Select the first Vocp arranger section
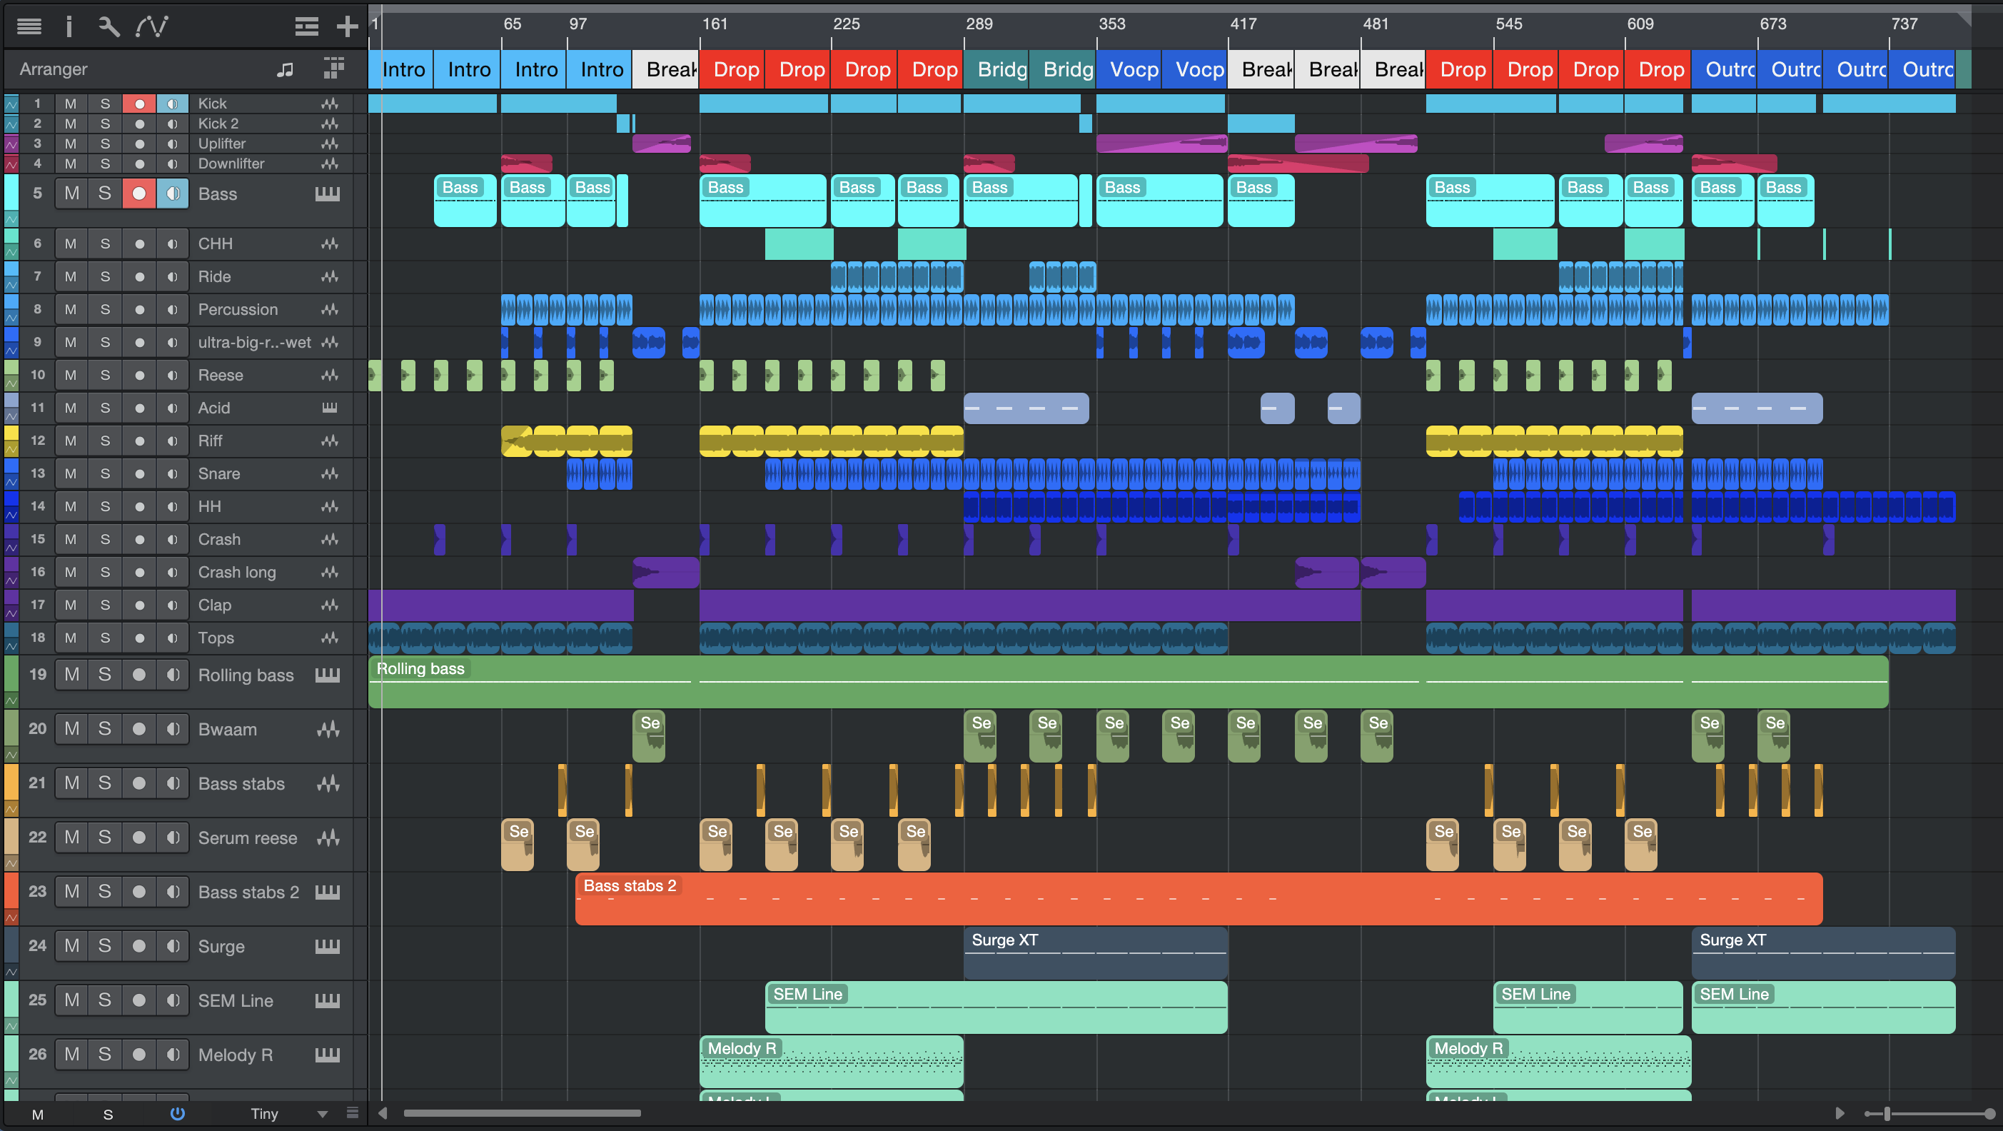The height and width of the screenshot is (1131, 2003). point(1129,69)
